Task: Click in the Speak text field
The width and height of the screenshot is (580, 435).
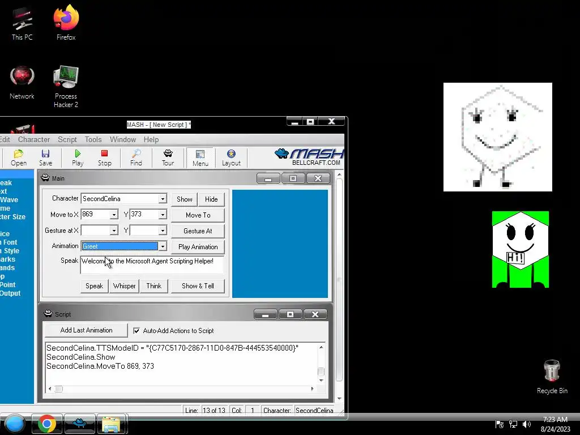Action: [x=152, y=265]
